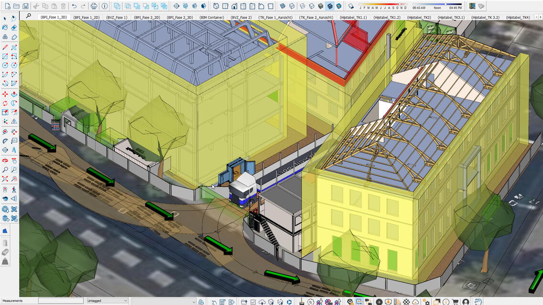
Task: Select the Push/Pull tool
Action: [x=14, y=94]
